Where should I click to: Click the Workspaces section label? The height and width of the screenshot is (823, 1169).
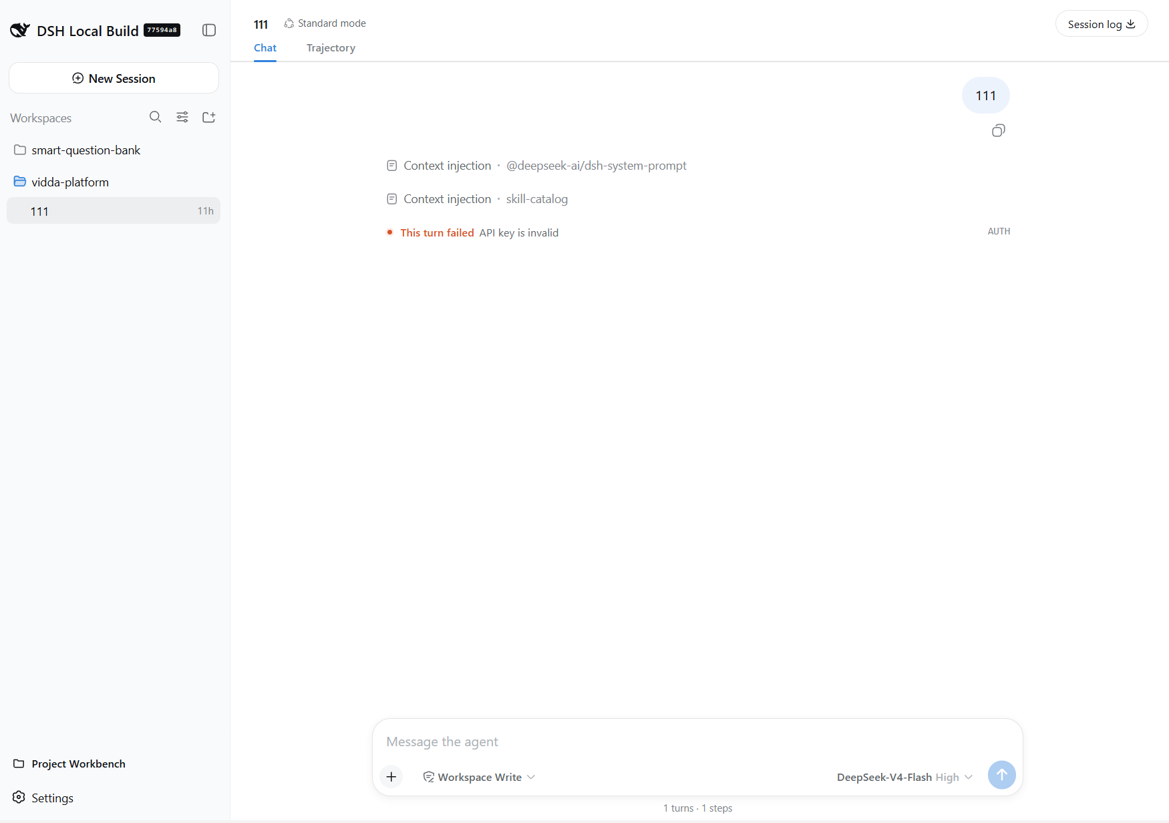pos(41,118)
